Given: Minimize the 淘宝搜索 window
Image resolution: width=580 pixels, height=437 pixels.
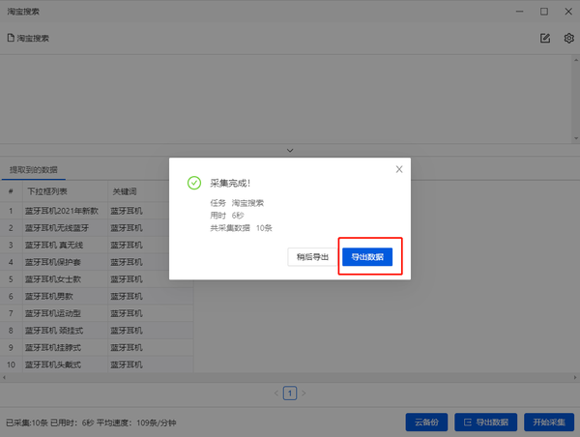Looking at the screenshot, I should click(x=520, y=12).
